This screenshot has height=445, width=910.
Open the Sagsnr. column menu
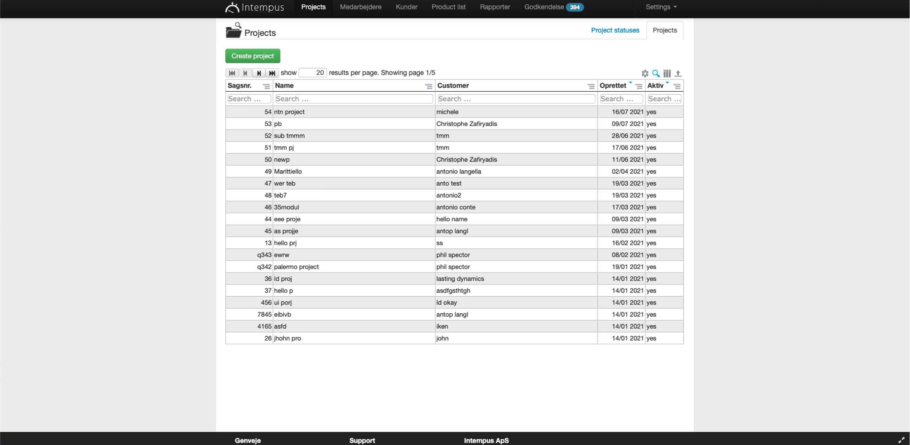point(266,86)
